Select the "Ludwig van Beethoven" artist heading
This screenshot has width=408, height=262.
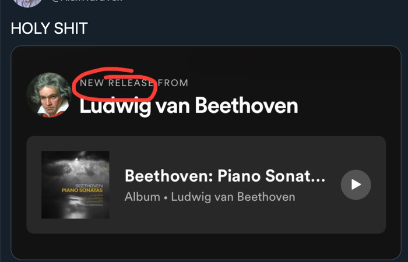coord(189,106)
